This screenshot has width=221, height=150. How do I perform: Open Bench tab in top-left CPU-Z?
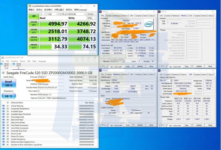pyautogui.click(x=145, y=15)
